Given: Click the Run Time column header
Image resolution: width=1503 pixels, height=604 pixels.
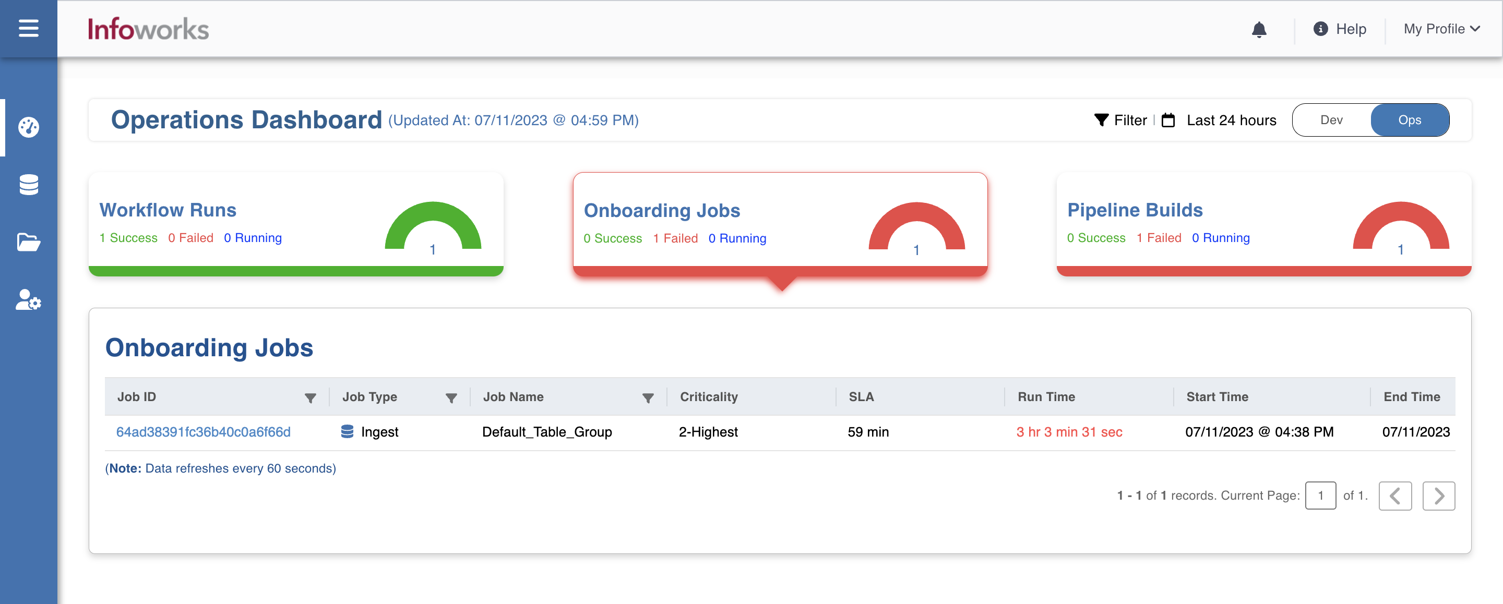Looking at the screenshot, I should tap(1046, 397).
